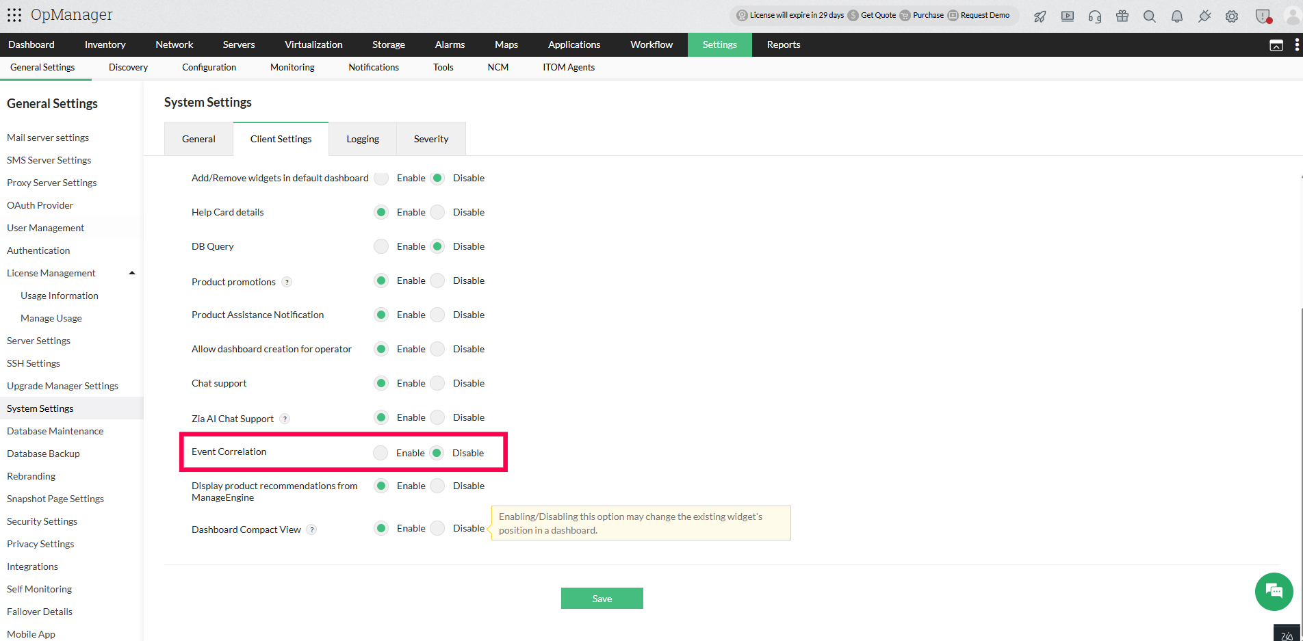This screenshot has width=1303, height=641.
Task: Click the headset support icon
Action: pos(1095,16)
